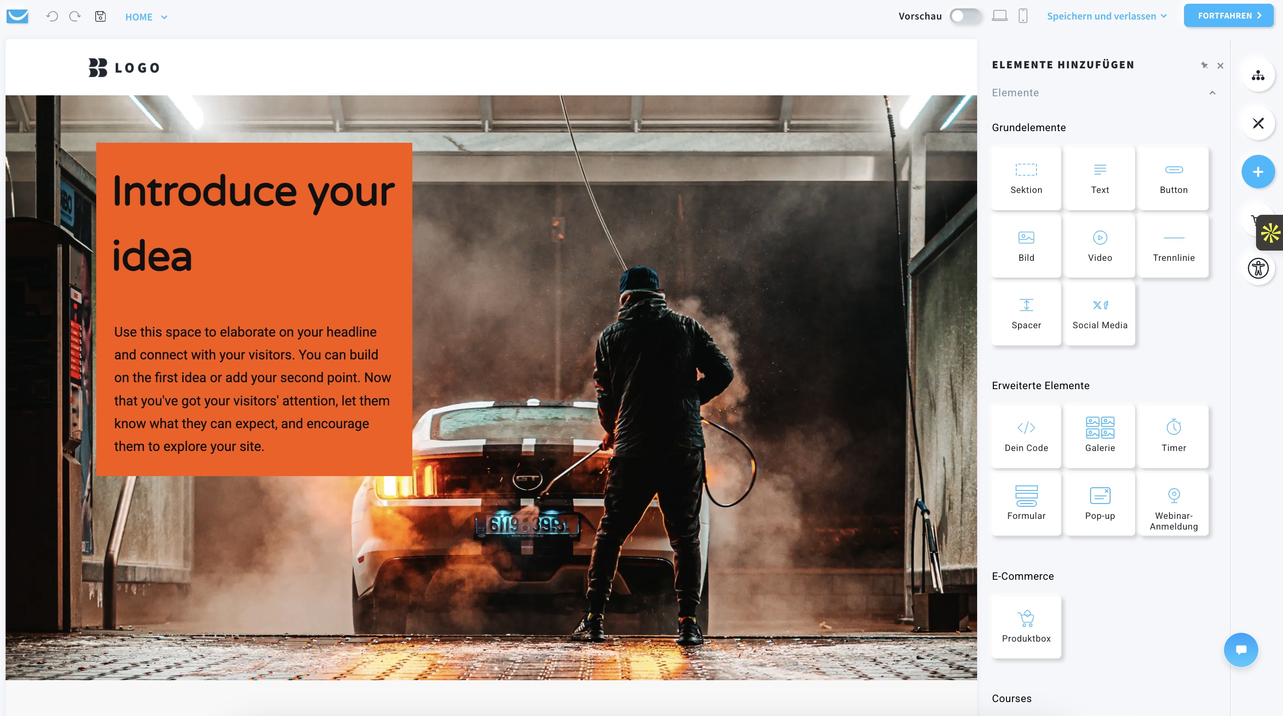Switch to mobile device view icon
The height and width of the screenshot is (716, 1283).
1023,16
